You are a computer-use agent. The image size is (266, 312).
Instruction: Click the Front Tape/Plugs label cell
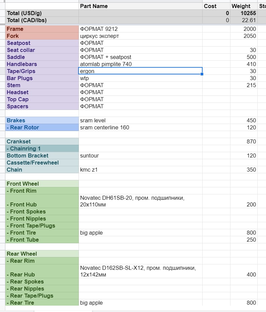[42, 226]
